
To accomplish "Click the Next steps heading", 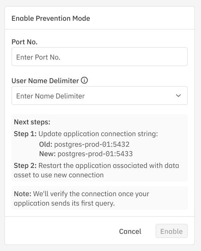I will coord(32,122).
